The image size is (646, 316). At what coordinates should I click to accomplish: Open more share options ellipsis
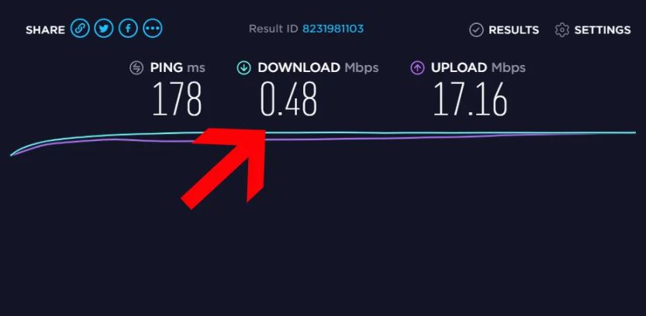[x=153, y=29]
